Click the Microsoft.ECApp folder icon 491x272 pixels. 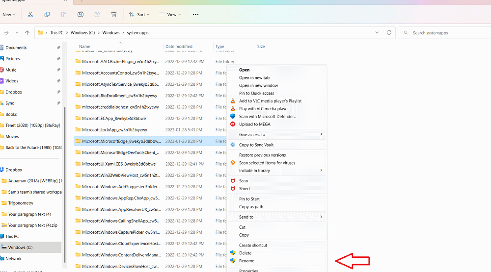click(78, 118)
